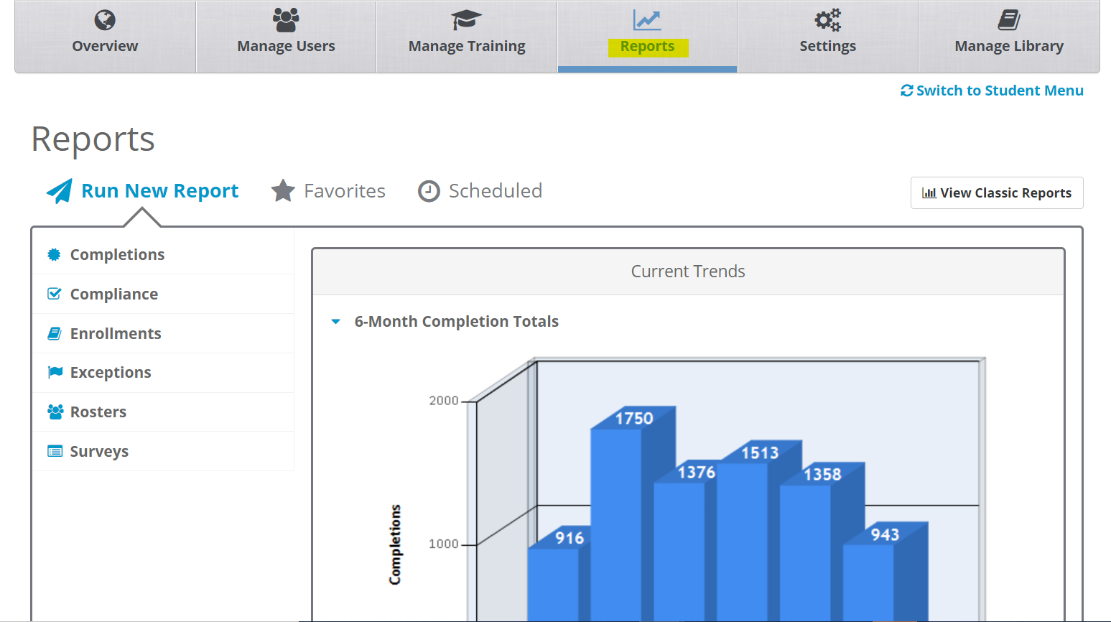This screenshot has height=622, width=1111.
Task: Click the Overview globe icon
Action: click(x=105, y=20)
